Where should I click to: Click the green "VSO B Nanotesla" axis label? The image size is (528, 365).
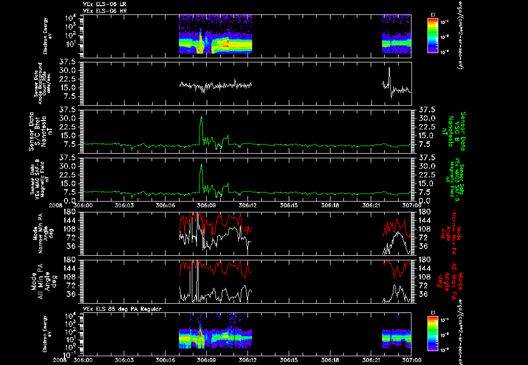pos(454,131)
